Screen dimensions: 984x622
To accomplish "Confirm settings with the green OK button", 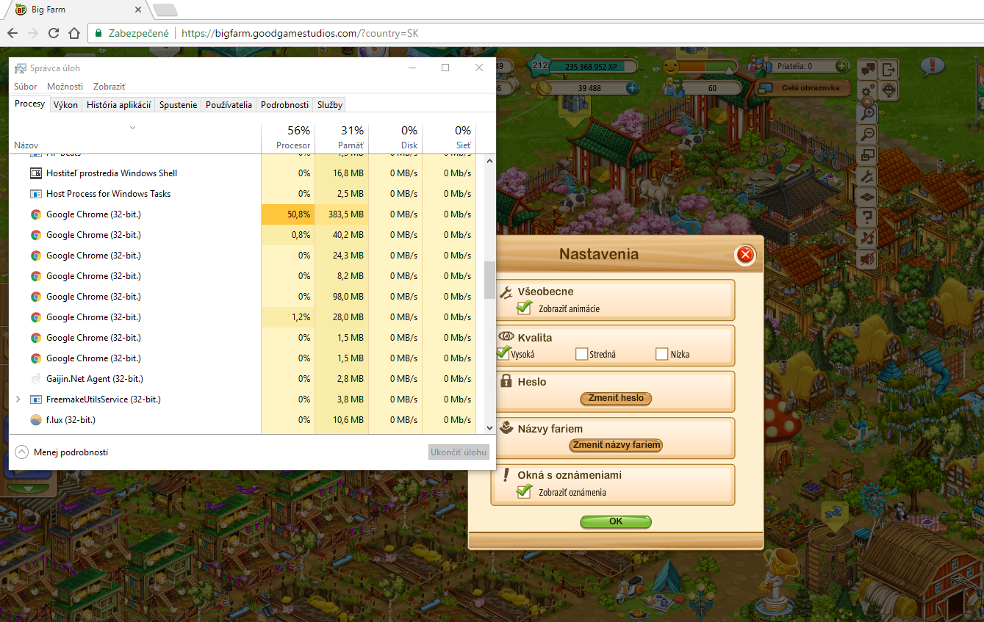I will pyautogui.click(x=616, y=521).
